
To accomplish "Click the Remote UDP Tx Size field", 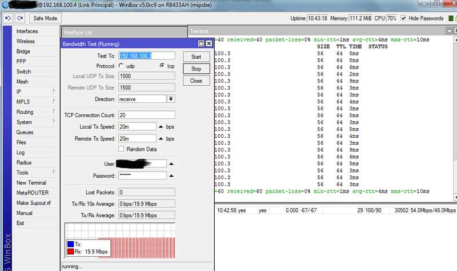I will pos(147,87).
